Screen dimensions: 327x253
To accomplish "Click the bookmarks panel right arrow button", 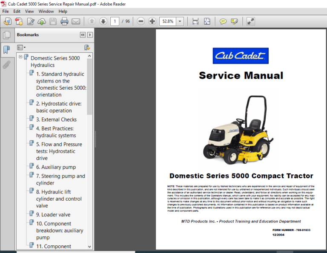I will coord(90,35).
